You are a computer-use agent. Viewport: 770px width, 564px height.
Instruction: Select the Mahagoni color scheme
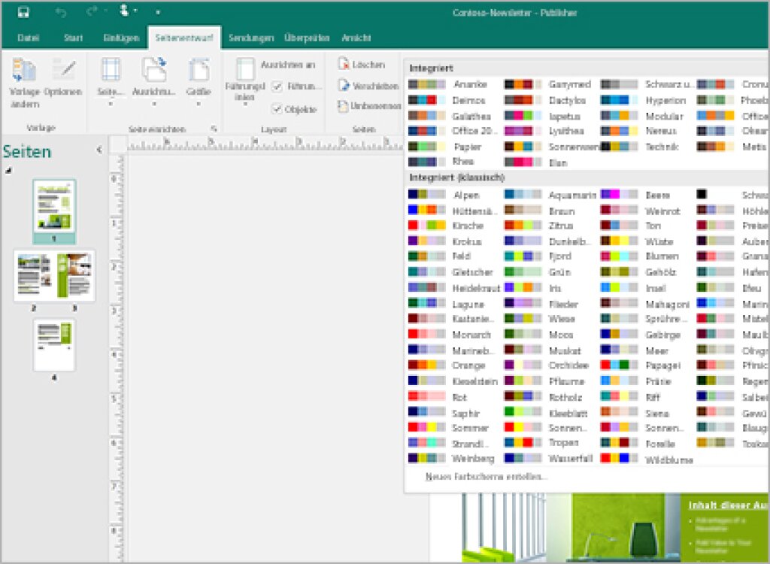tap(644, 304)
